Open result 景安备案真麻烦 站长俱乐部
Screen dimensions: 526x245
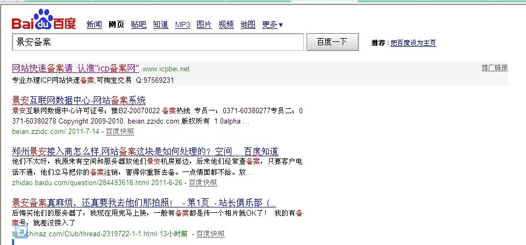(x=144, y=203)
